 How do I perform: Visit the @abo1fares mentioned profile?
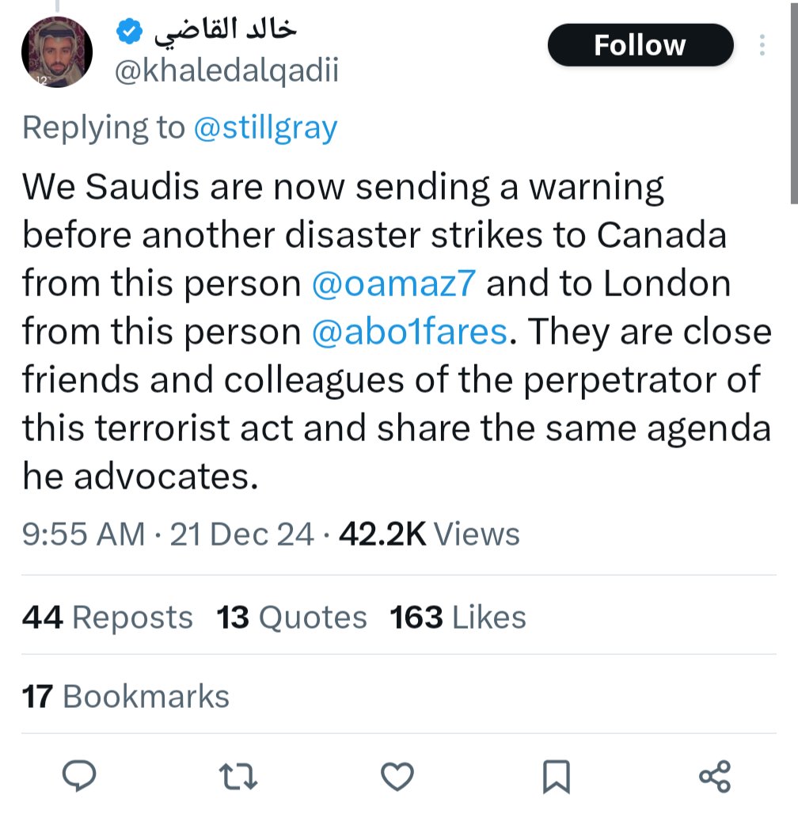pyautogui.click(x=409, y=333)
